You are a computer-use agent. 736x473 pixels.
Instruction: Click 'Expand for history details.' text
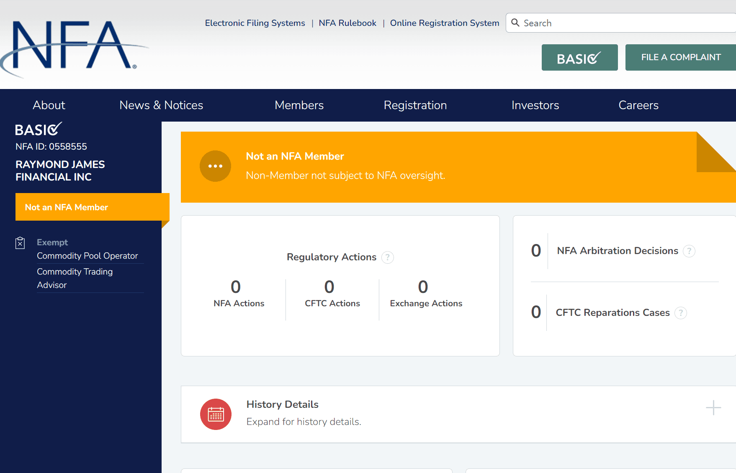[304, 422]
